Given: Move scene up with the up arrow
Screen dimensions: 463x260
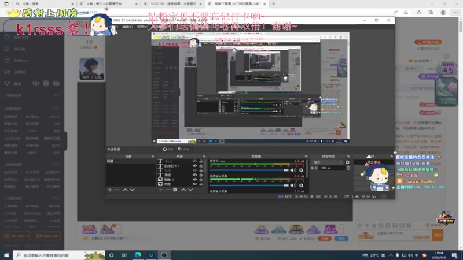Looking at the screenshot, I should coord(125,190).
